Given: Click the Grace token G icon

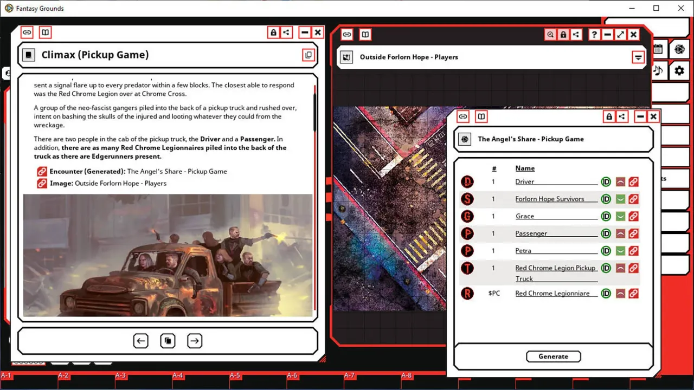Looking at the screenshot, I should [x=467, y=217].
